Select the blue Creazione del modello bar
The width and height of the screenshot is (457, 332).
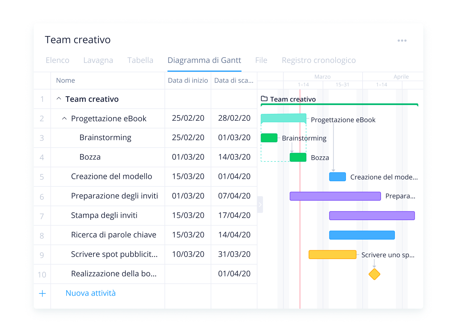point(337,177)
